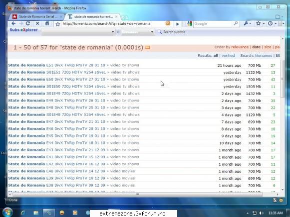Click the orange feed icon beside results count

coord(148,48)
